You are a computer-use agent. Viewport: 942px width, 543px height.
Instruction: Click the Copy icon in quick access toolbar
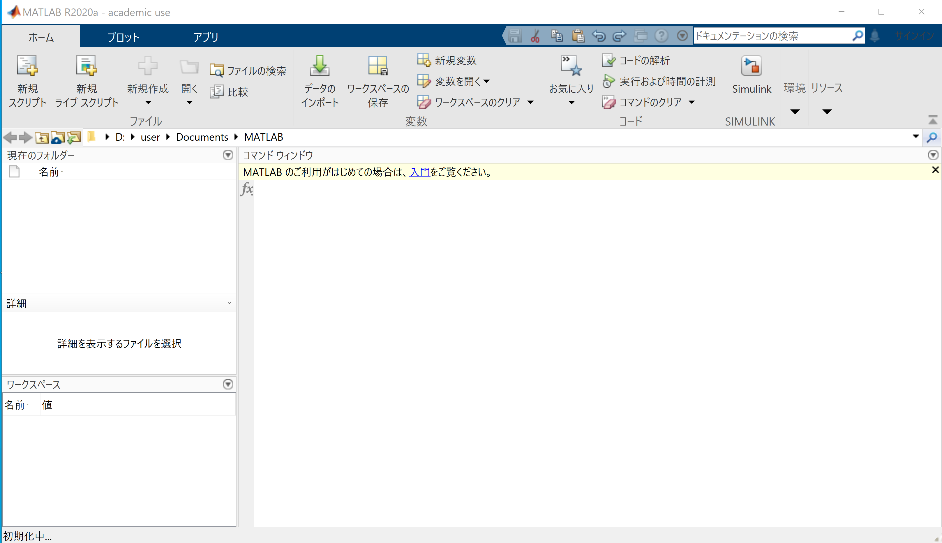tap(557, 36)
